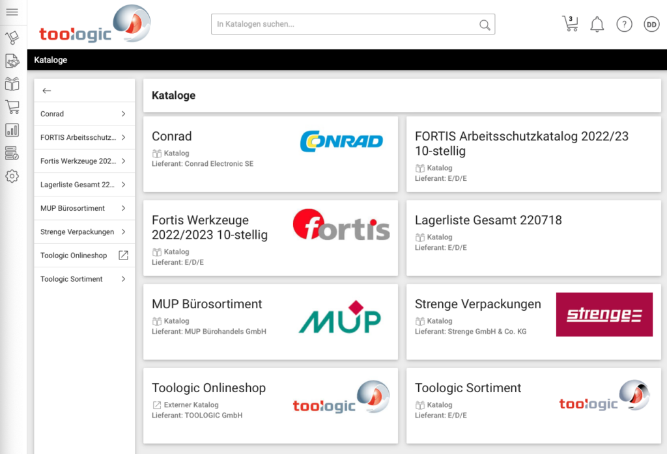Open Toologic Sortiment card title
667x454 pixels.
468,388
